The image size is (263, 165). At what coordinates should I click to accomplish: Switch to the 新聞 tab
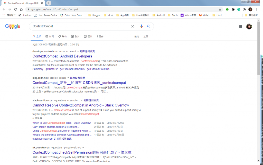[x=50, y=36]
